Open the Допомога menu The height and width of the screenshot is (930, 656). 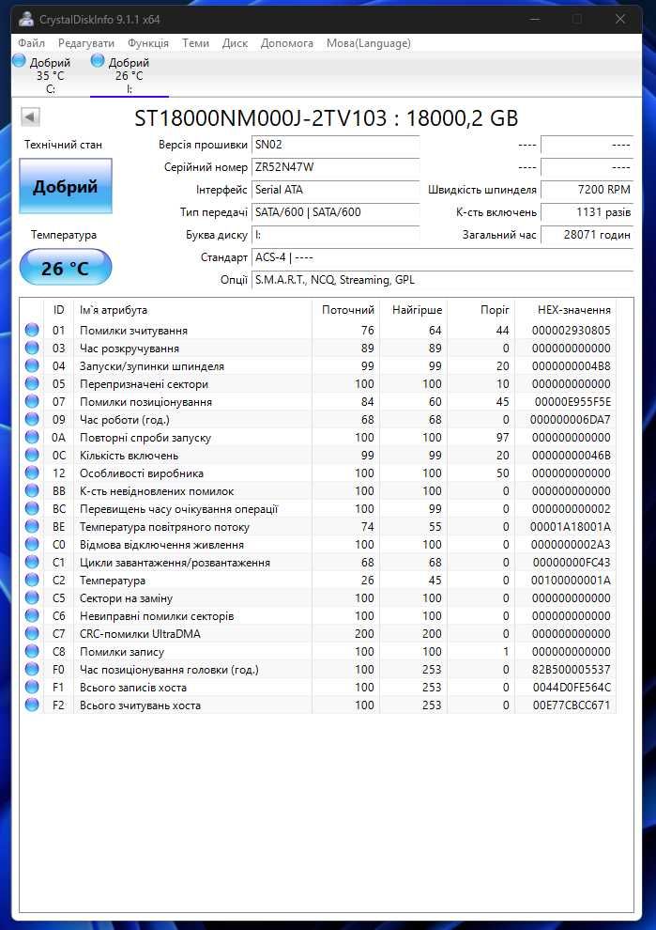click(x=287, y=43)
